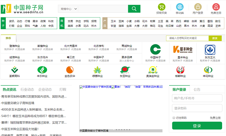226x136 pixels.
Task: Open 玉米 in the 产品 menu
Action: coord(113,21)
